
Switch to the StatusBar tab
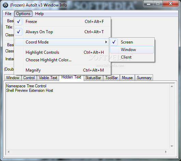point(93,78)
